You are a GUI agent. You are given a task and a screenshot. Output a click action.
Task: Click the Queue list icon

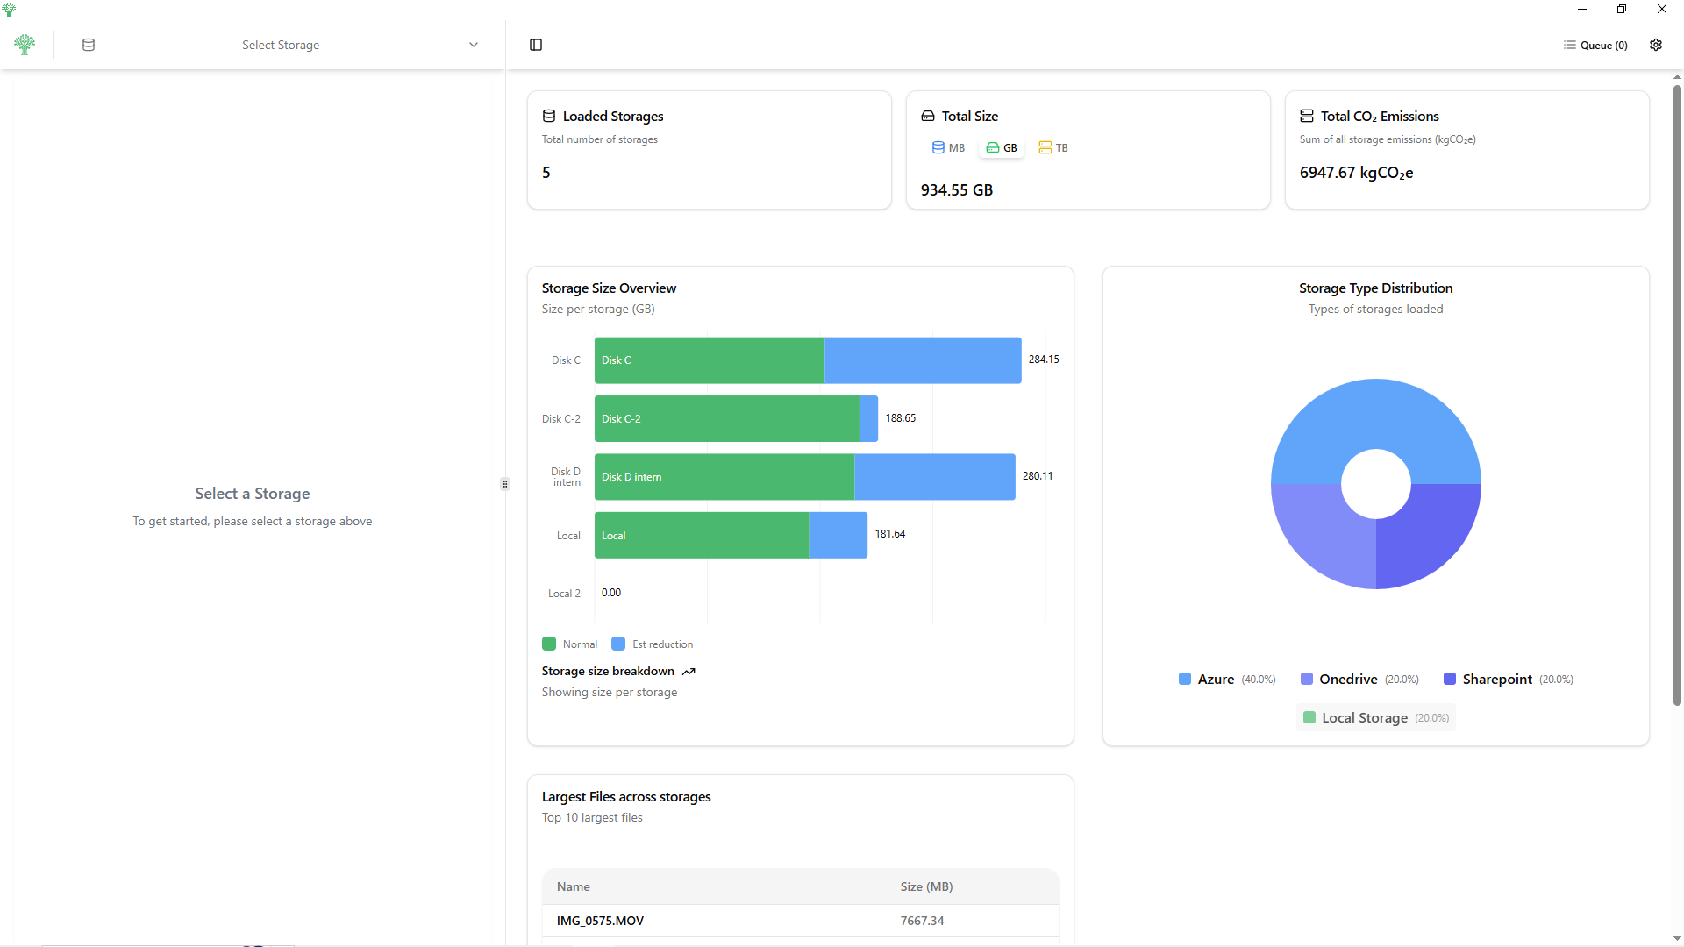click(x=1569, y=45)
